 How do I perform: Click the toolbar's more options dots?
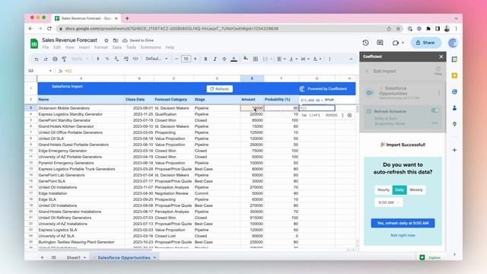click(x=329, y=59)
